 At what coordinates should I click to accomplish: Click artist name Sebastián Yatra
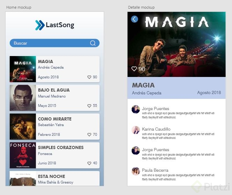pyautogui.click(x=51, y=125)
